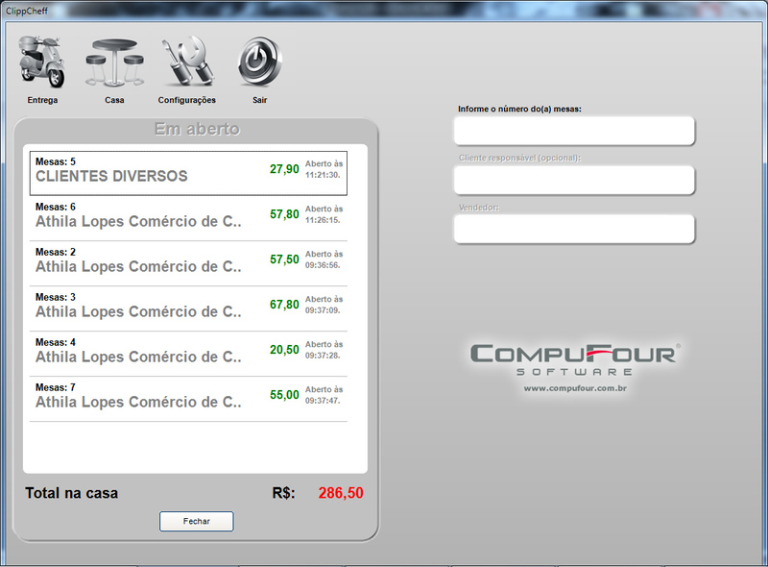Click the total 286,50 value

point(341,493)
